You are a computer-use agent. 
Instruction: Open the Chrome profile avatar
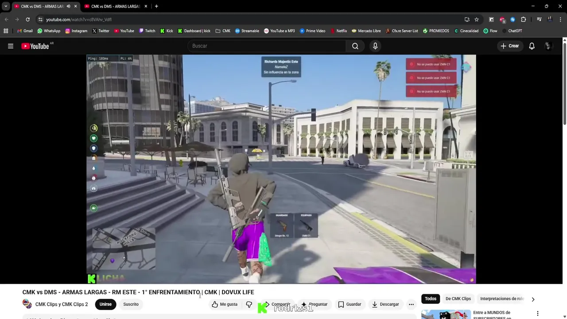(x=550, y=19)
